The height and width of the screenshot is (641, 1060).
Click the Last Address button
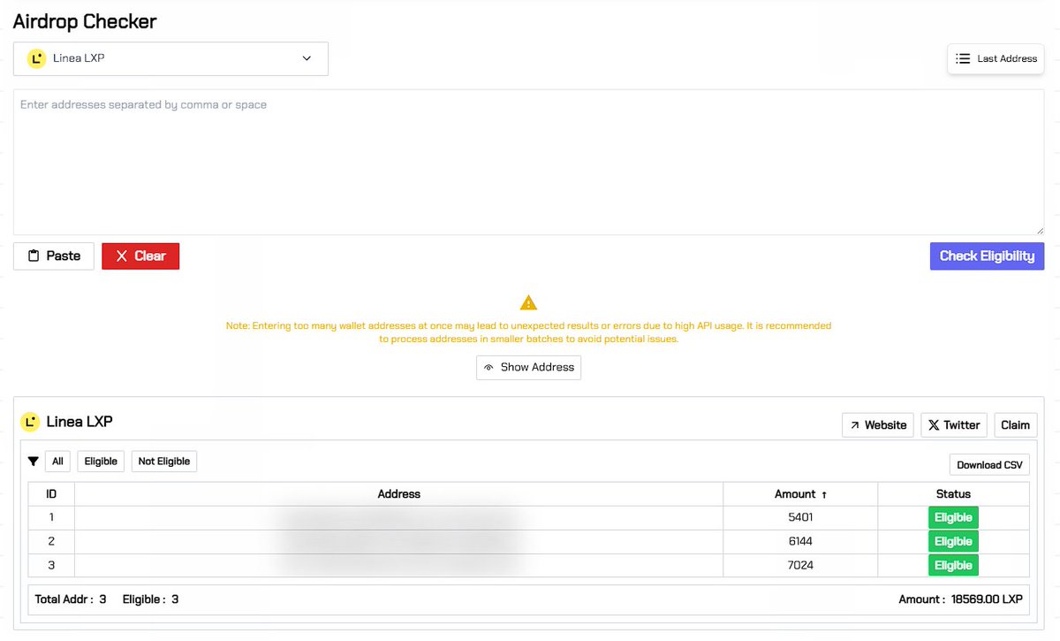click(996, 58)
